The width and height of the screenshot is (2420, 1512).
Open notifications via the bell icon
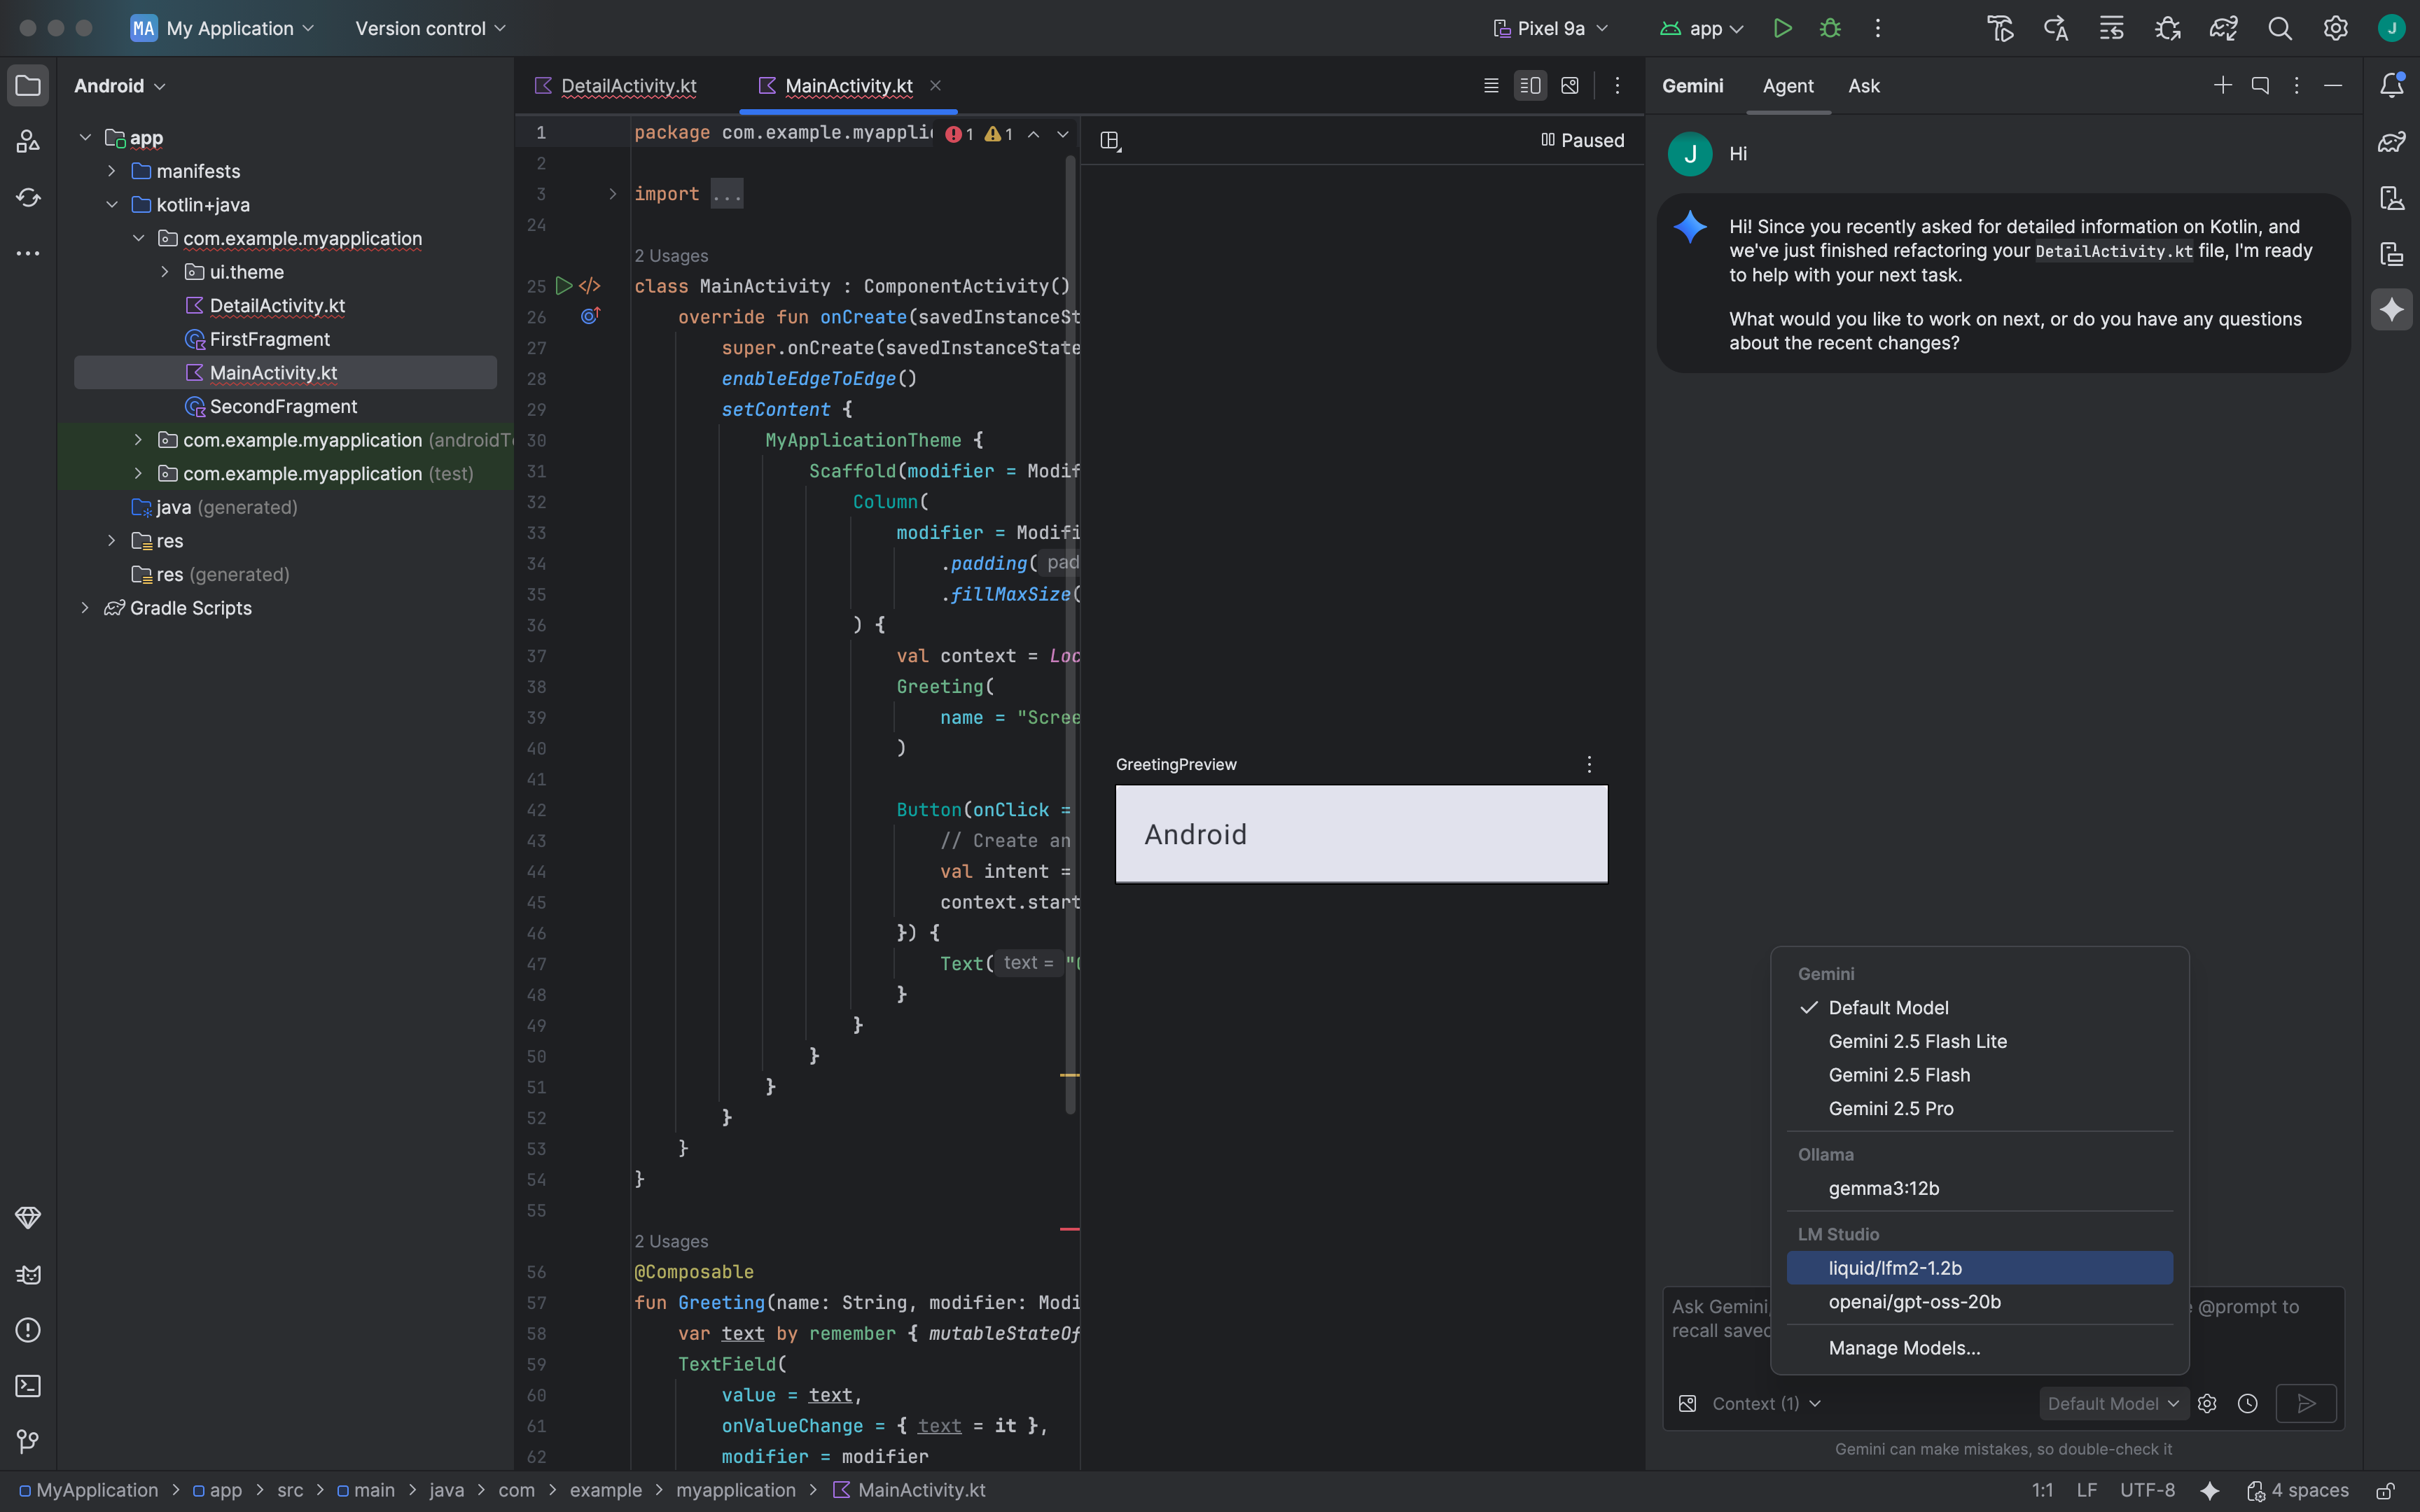2393,85
